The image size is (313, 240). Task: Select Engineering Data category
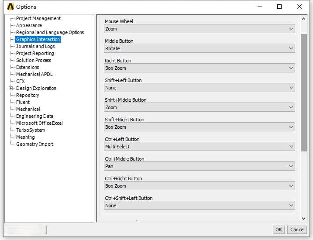pyautogui.click(x=34, y=116)
